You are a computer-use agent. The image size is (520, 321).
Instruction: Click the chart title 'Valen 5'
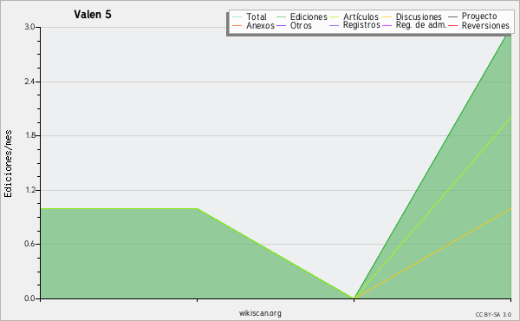[93, 14]
